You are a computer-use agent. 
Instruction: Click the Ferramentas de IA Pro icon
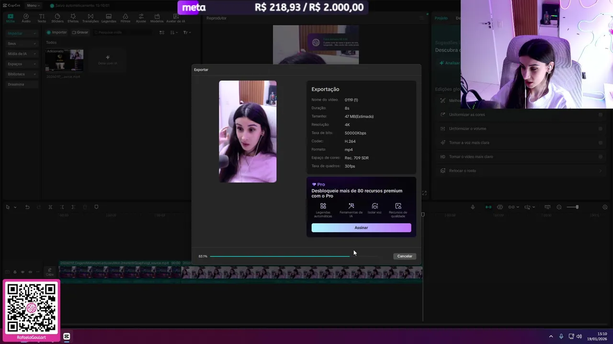pos(351,206)
